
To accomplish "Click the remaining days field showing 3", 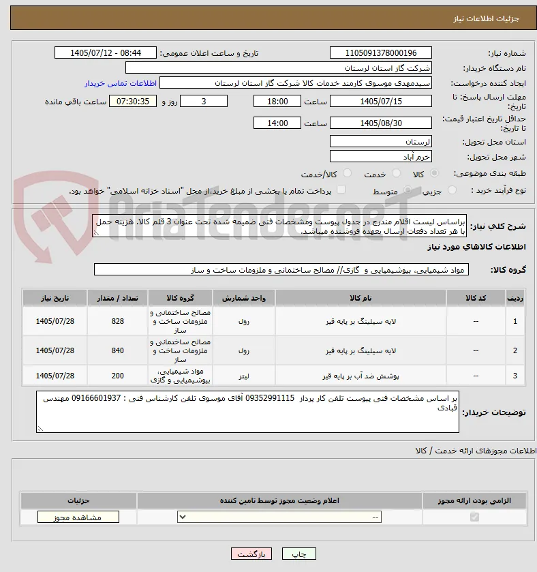I will click(x=204, y=102).
